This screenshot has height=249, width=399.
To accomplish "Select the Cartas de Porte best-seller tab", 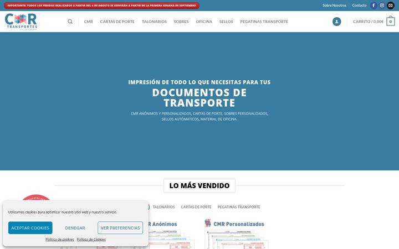I will 196,207.
